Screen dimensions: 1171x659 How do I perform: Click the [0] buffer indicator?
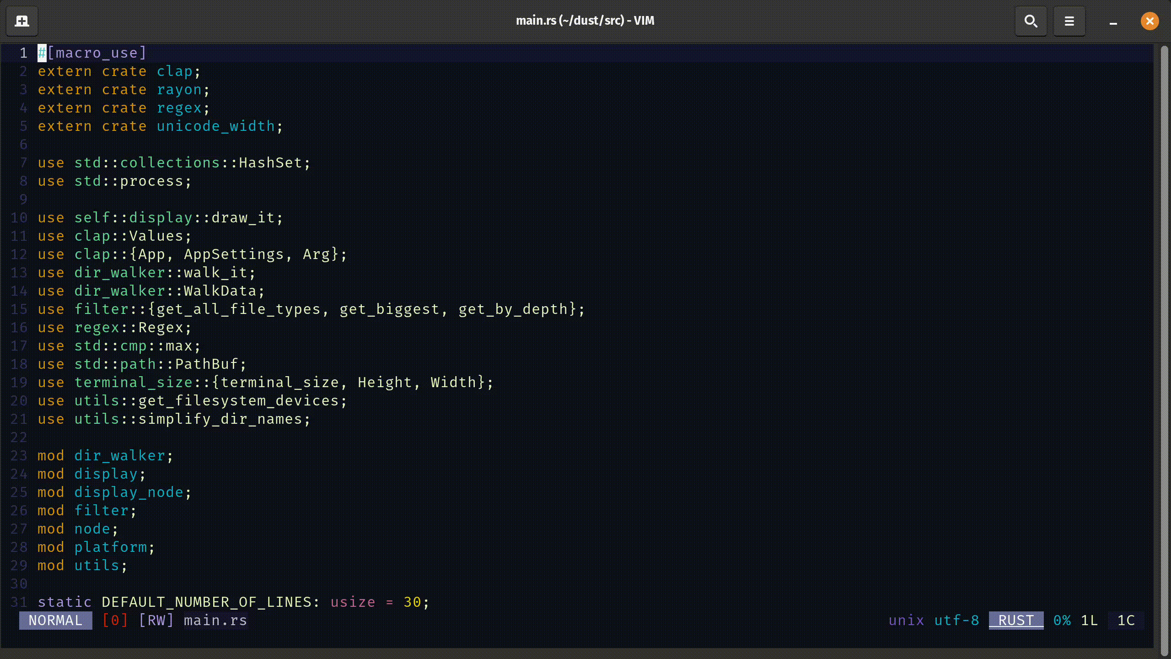[x=116, y=620]
